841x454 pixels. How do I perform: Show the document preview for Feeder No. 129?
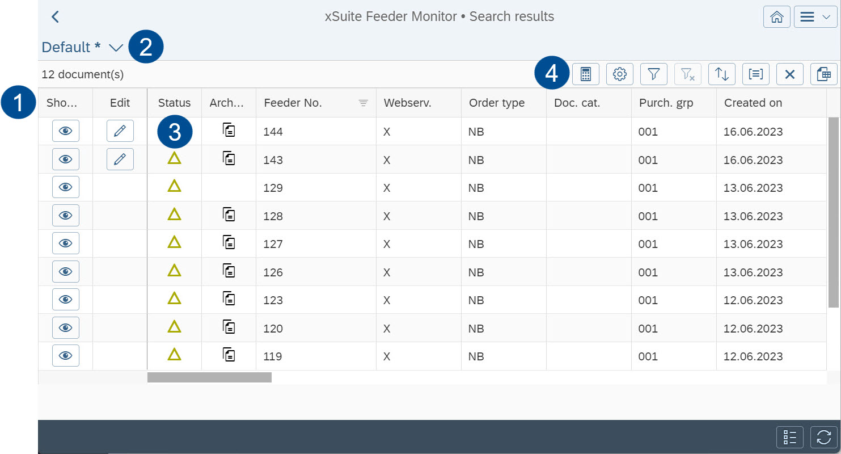pos(65,187)
